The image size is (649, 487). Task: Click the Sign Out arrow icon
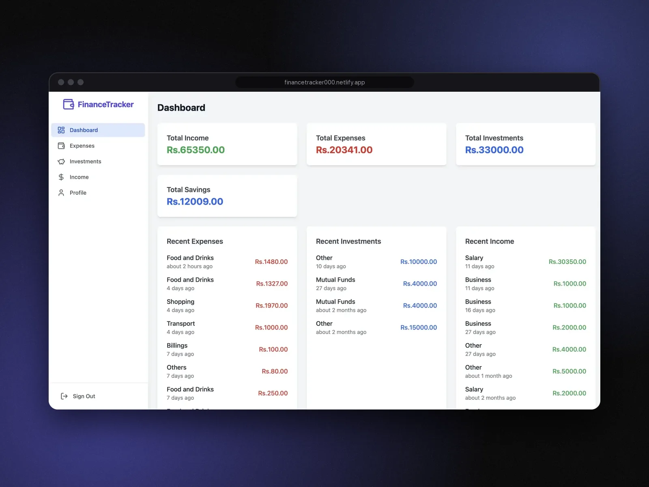tap(64, 396)
